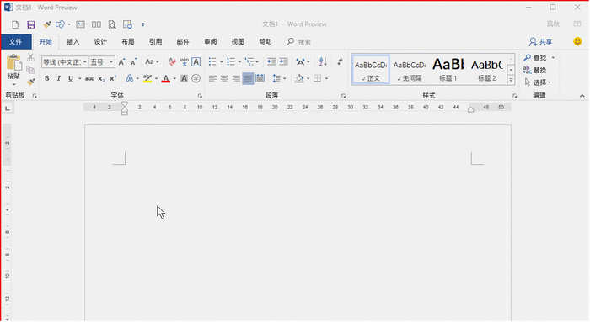Click the 搜索 search field in ribbon
Image resolution: width=590 pixels, height=322 pixels.
299,42
